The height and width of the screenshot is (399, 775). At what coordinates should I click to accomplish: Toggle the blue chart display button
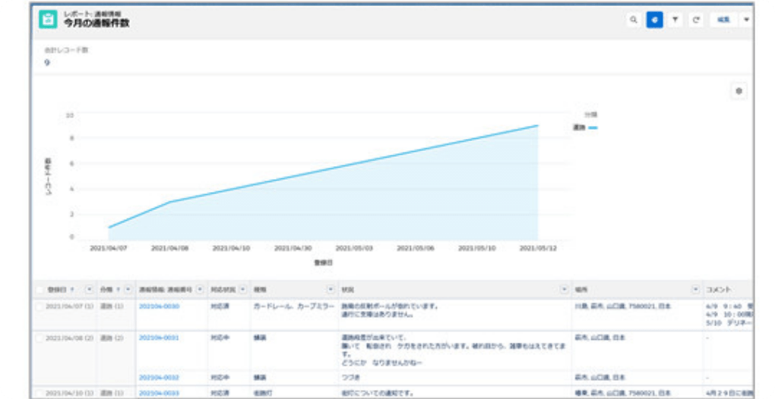click(x=654, y=20)
